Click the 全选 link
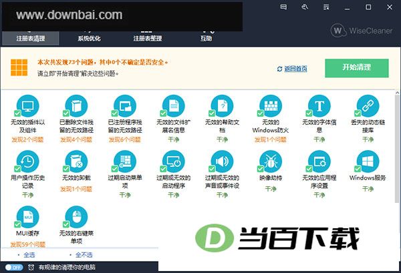 [29, 255]
